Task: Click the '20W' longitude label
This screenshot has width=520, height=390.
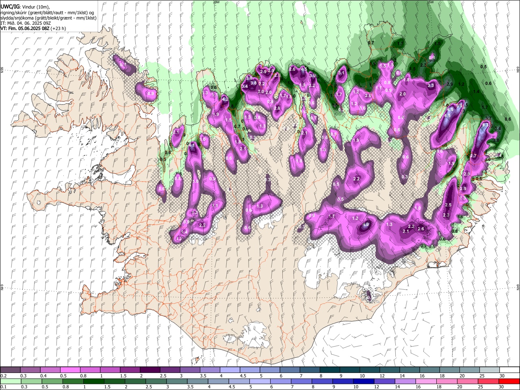Action: tap(216, 2)
